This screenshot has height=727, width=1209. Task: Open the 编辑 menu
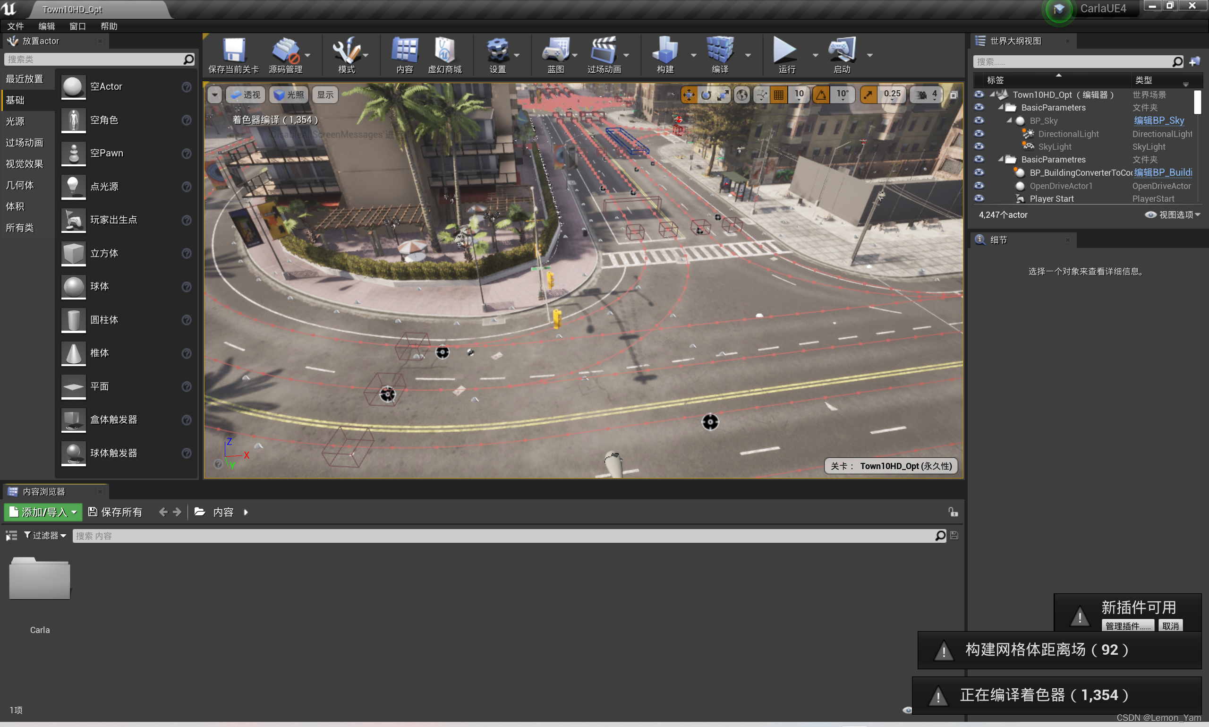47,26
